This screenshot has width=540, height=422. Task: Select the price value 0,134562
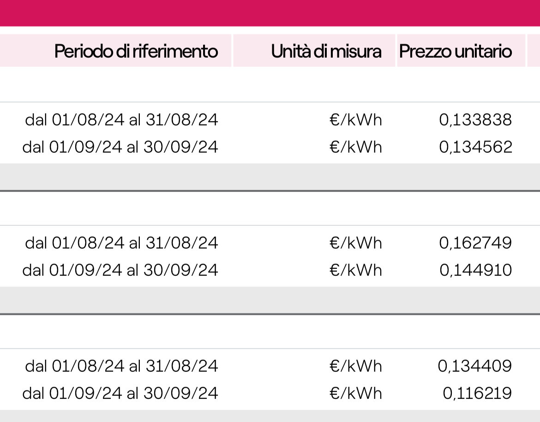(x=475, y=147)
